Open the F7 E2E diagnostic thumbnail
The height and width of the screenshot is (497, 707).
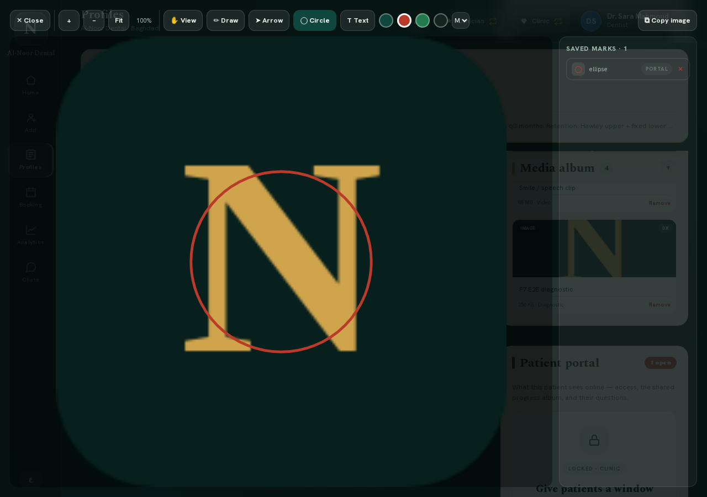click(x=594, y=248)
